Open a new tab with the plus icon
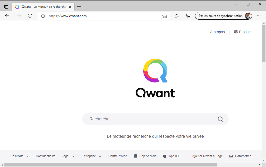266x167 pixels. click(x=79, y=7)
